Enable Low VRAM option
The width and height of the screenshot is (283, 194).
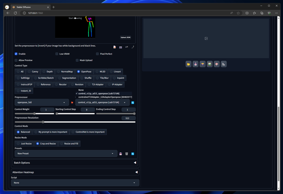(x=57, y=54)
